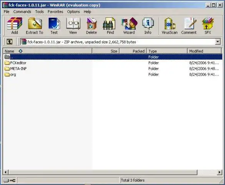Click the horizontal scrollbar left arrow
The height and width of the screenshot is (185, 225).
tap(6, 172)
